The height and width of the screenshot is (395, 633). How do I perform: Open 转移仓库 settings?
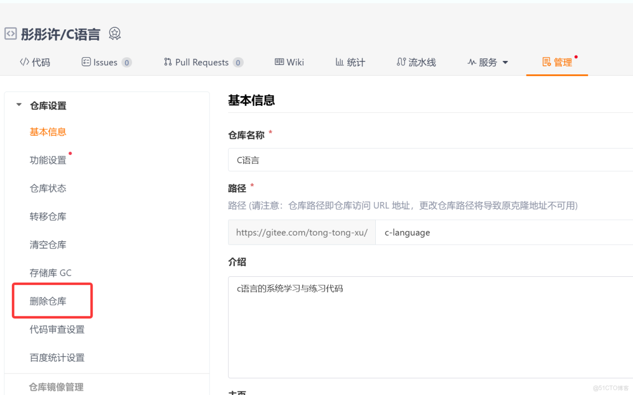(47, 216)
